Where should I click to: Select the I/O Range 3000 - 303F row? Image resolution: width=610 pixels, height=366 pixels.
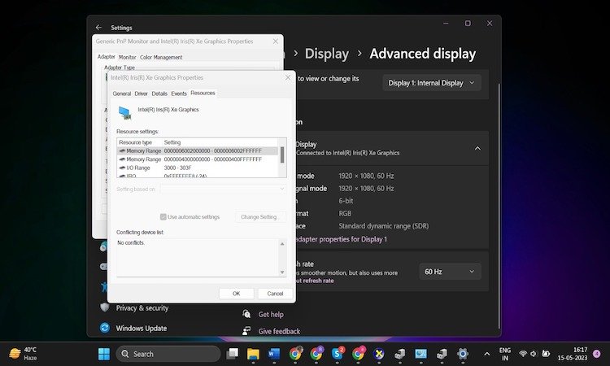tap(198, 168)
